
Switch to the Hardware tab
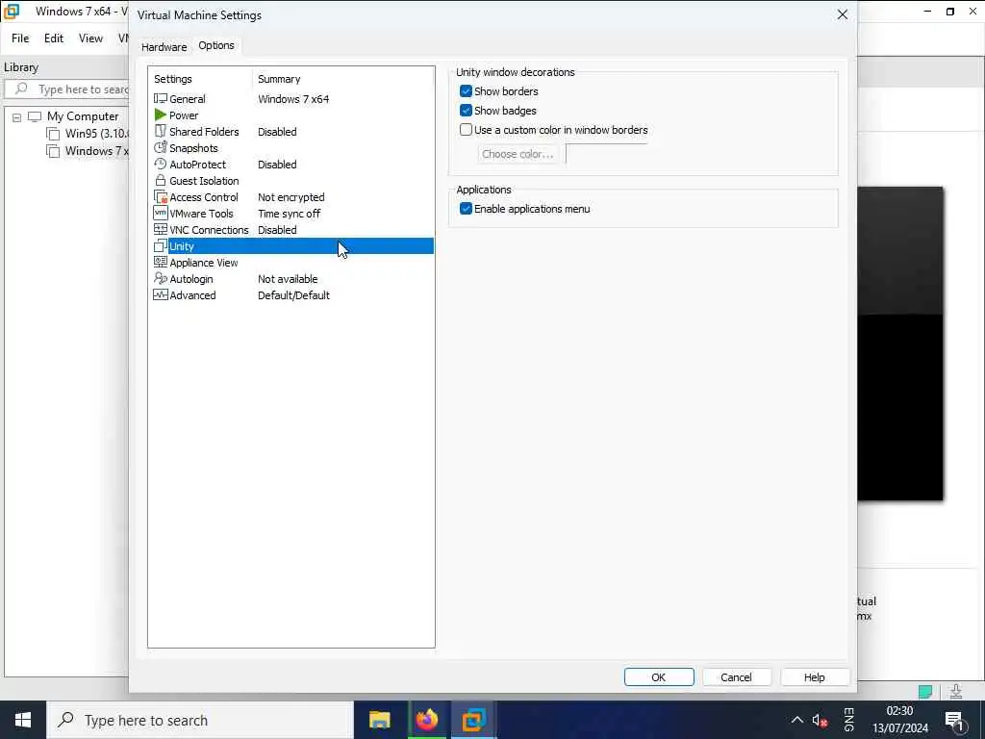click(164, 47)
